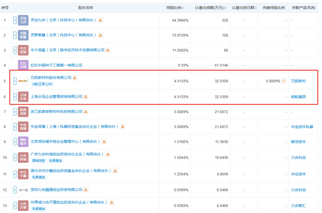Expand row 10 广州力合科城 shareholder details
Viewport: 322px width, 213px height.
pos(15,158)
